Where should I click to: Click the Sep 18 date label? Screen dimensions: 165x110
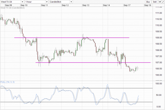point(148,5)
